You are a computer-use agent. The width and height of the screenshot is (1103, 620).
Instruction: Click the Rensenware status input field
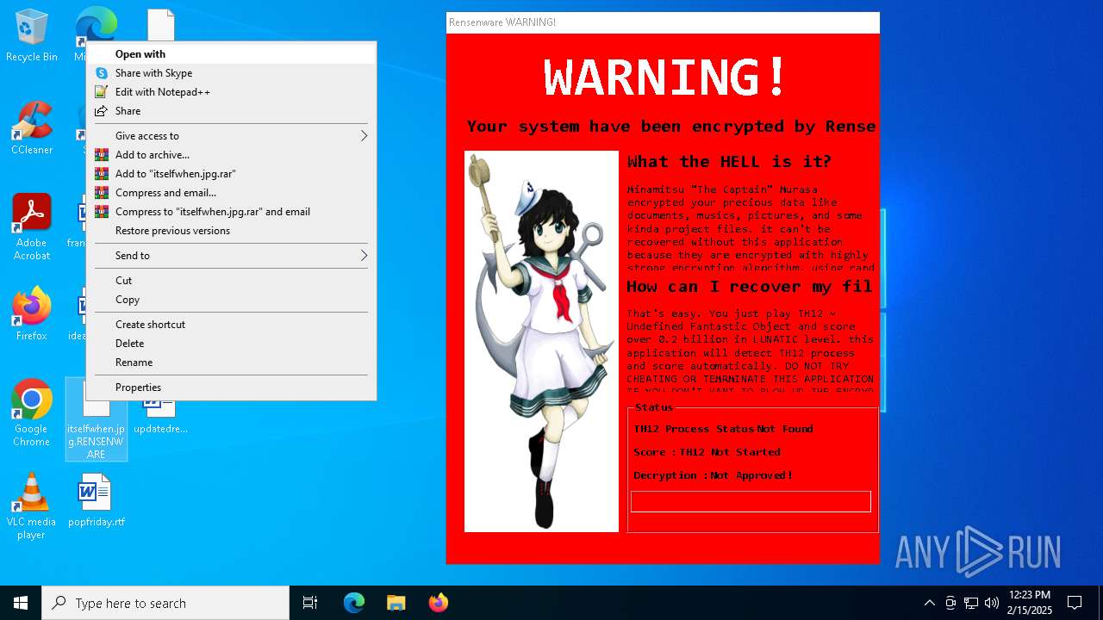tap(751, 501)
